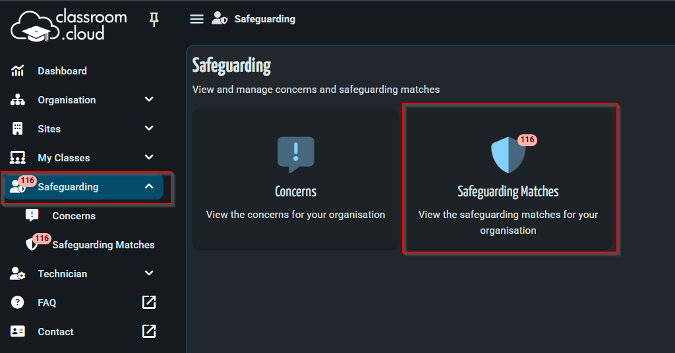Pin the sidebar with the pin icon

coord(154,19)
